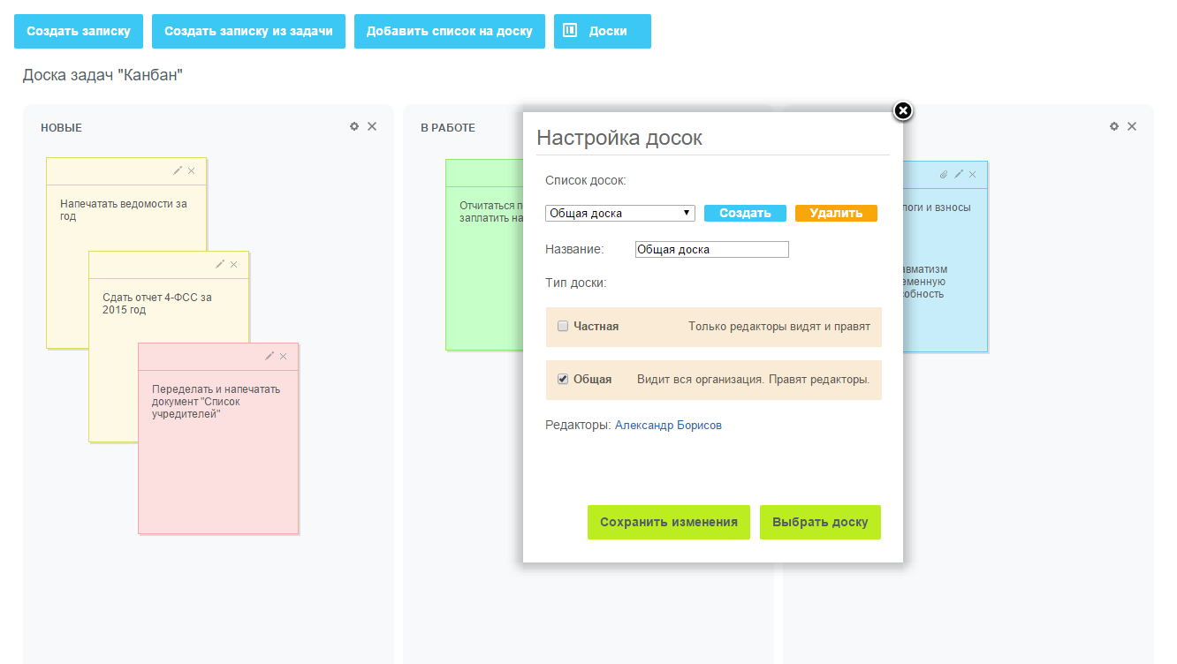This screenshot has height=664, width=1177.
Task: Click the pencil edit icon on blue note
Action: click(x=959, y=174)
